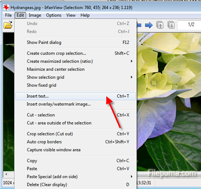
Task: Expand Paste Special submenu arrow
Action: point(132,177)
